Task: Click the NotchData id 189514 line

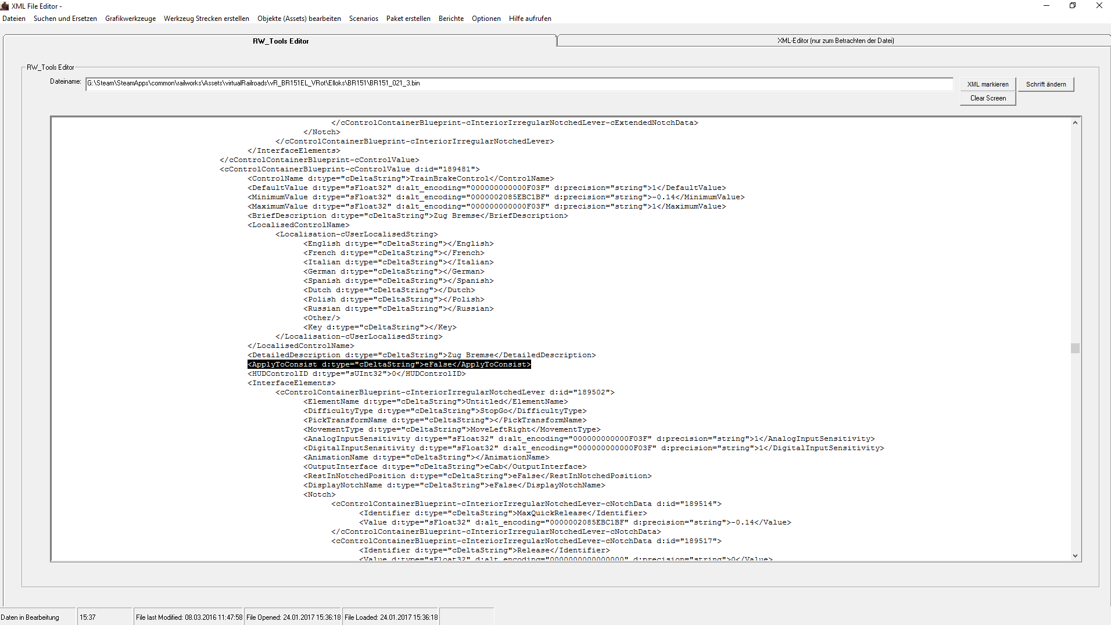Action: tap(526, 504)
